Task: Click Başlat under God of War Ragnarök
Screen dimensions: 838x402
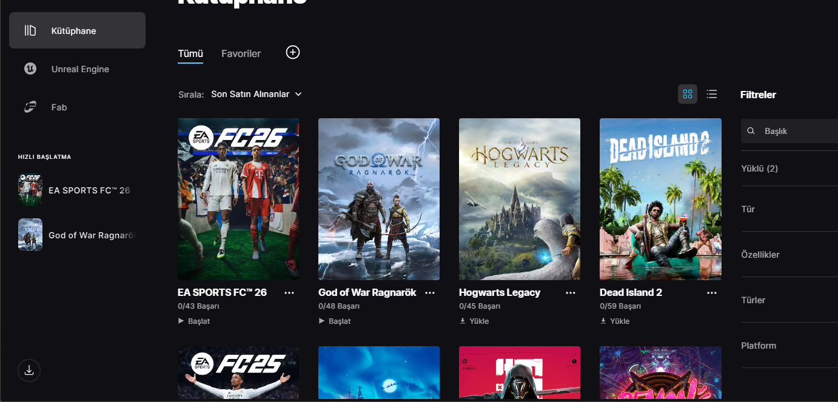Action: [x=335, y=321]
